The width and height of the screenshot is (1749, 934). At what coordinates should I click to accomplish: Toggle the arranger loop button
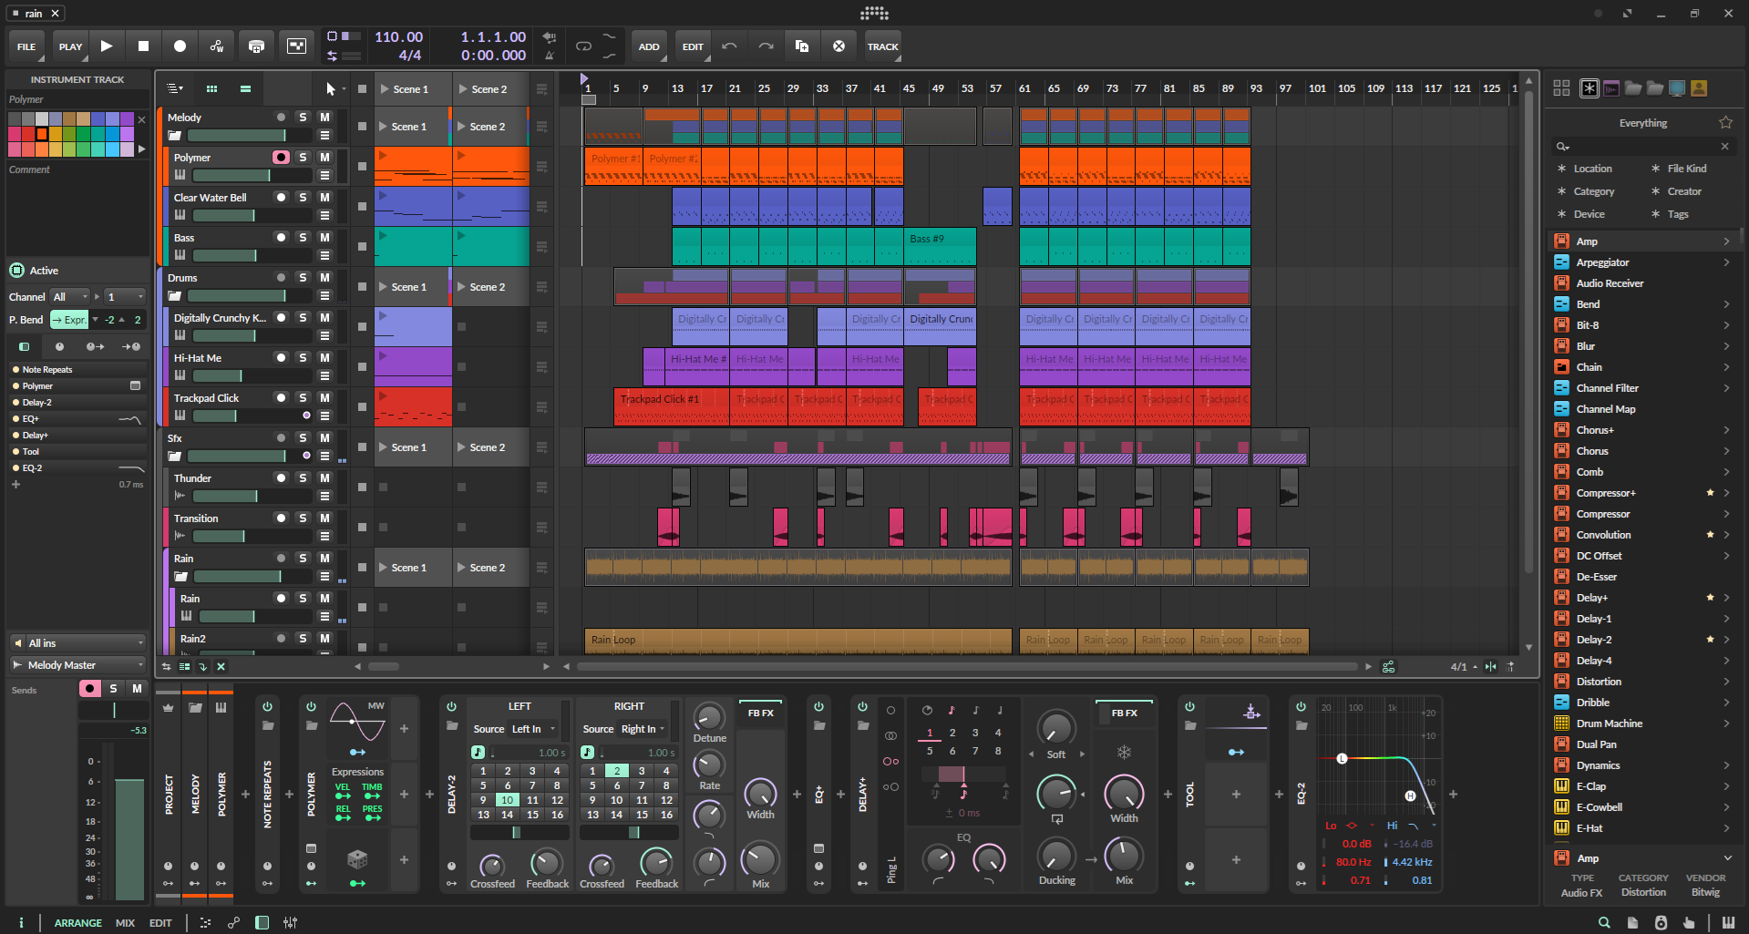coord(583,46)
